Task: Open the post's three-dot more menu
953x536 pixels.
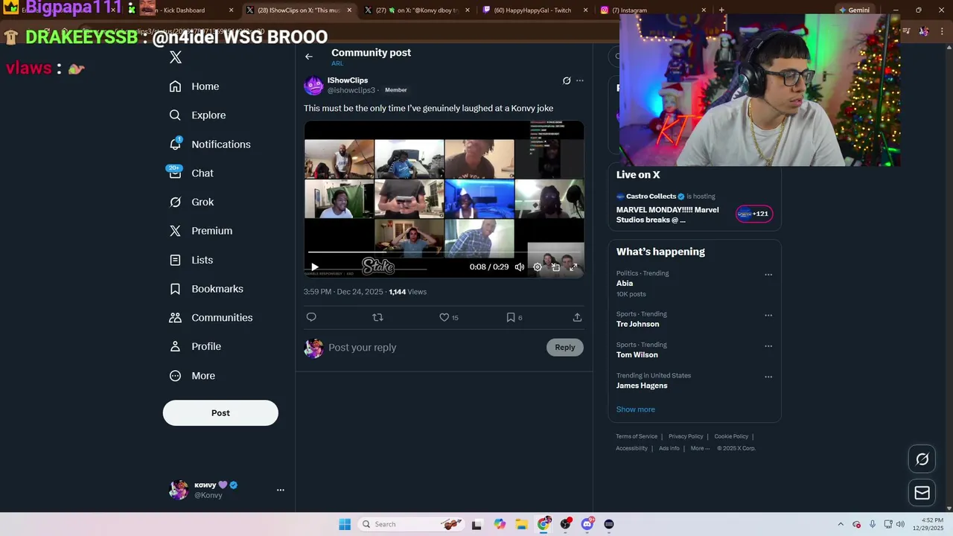Action: [x=580, y=80]
